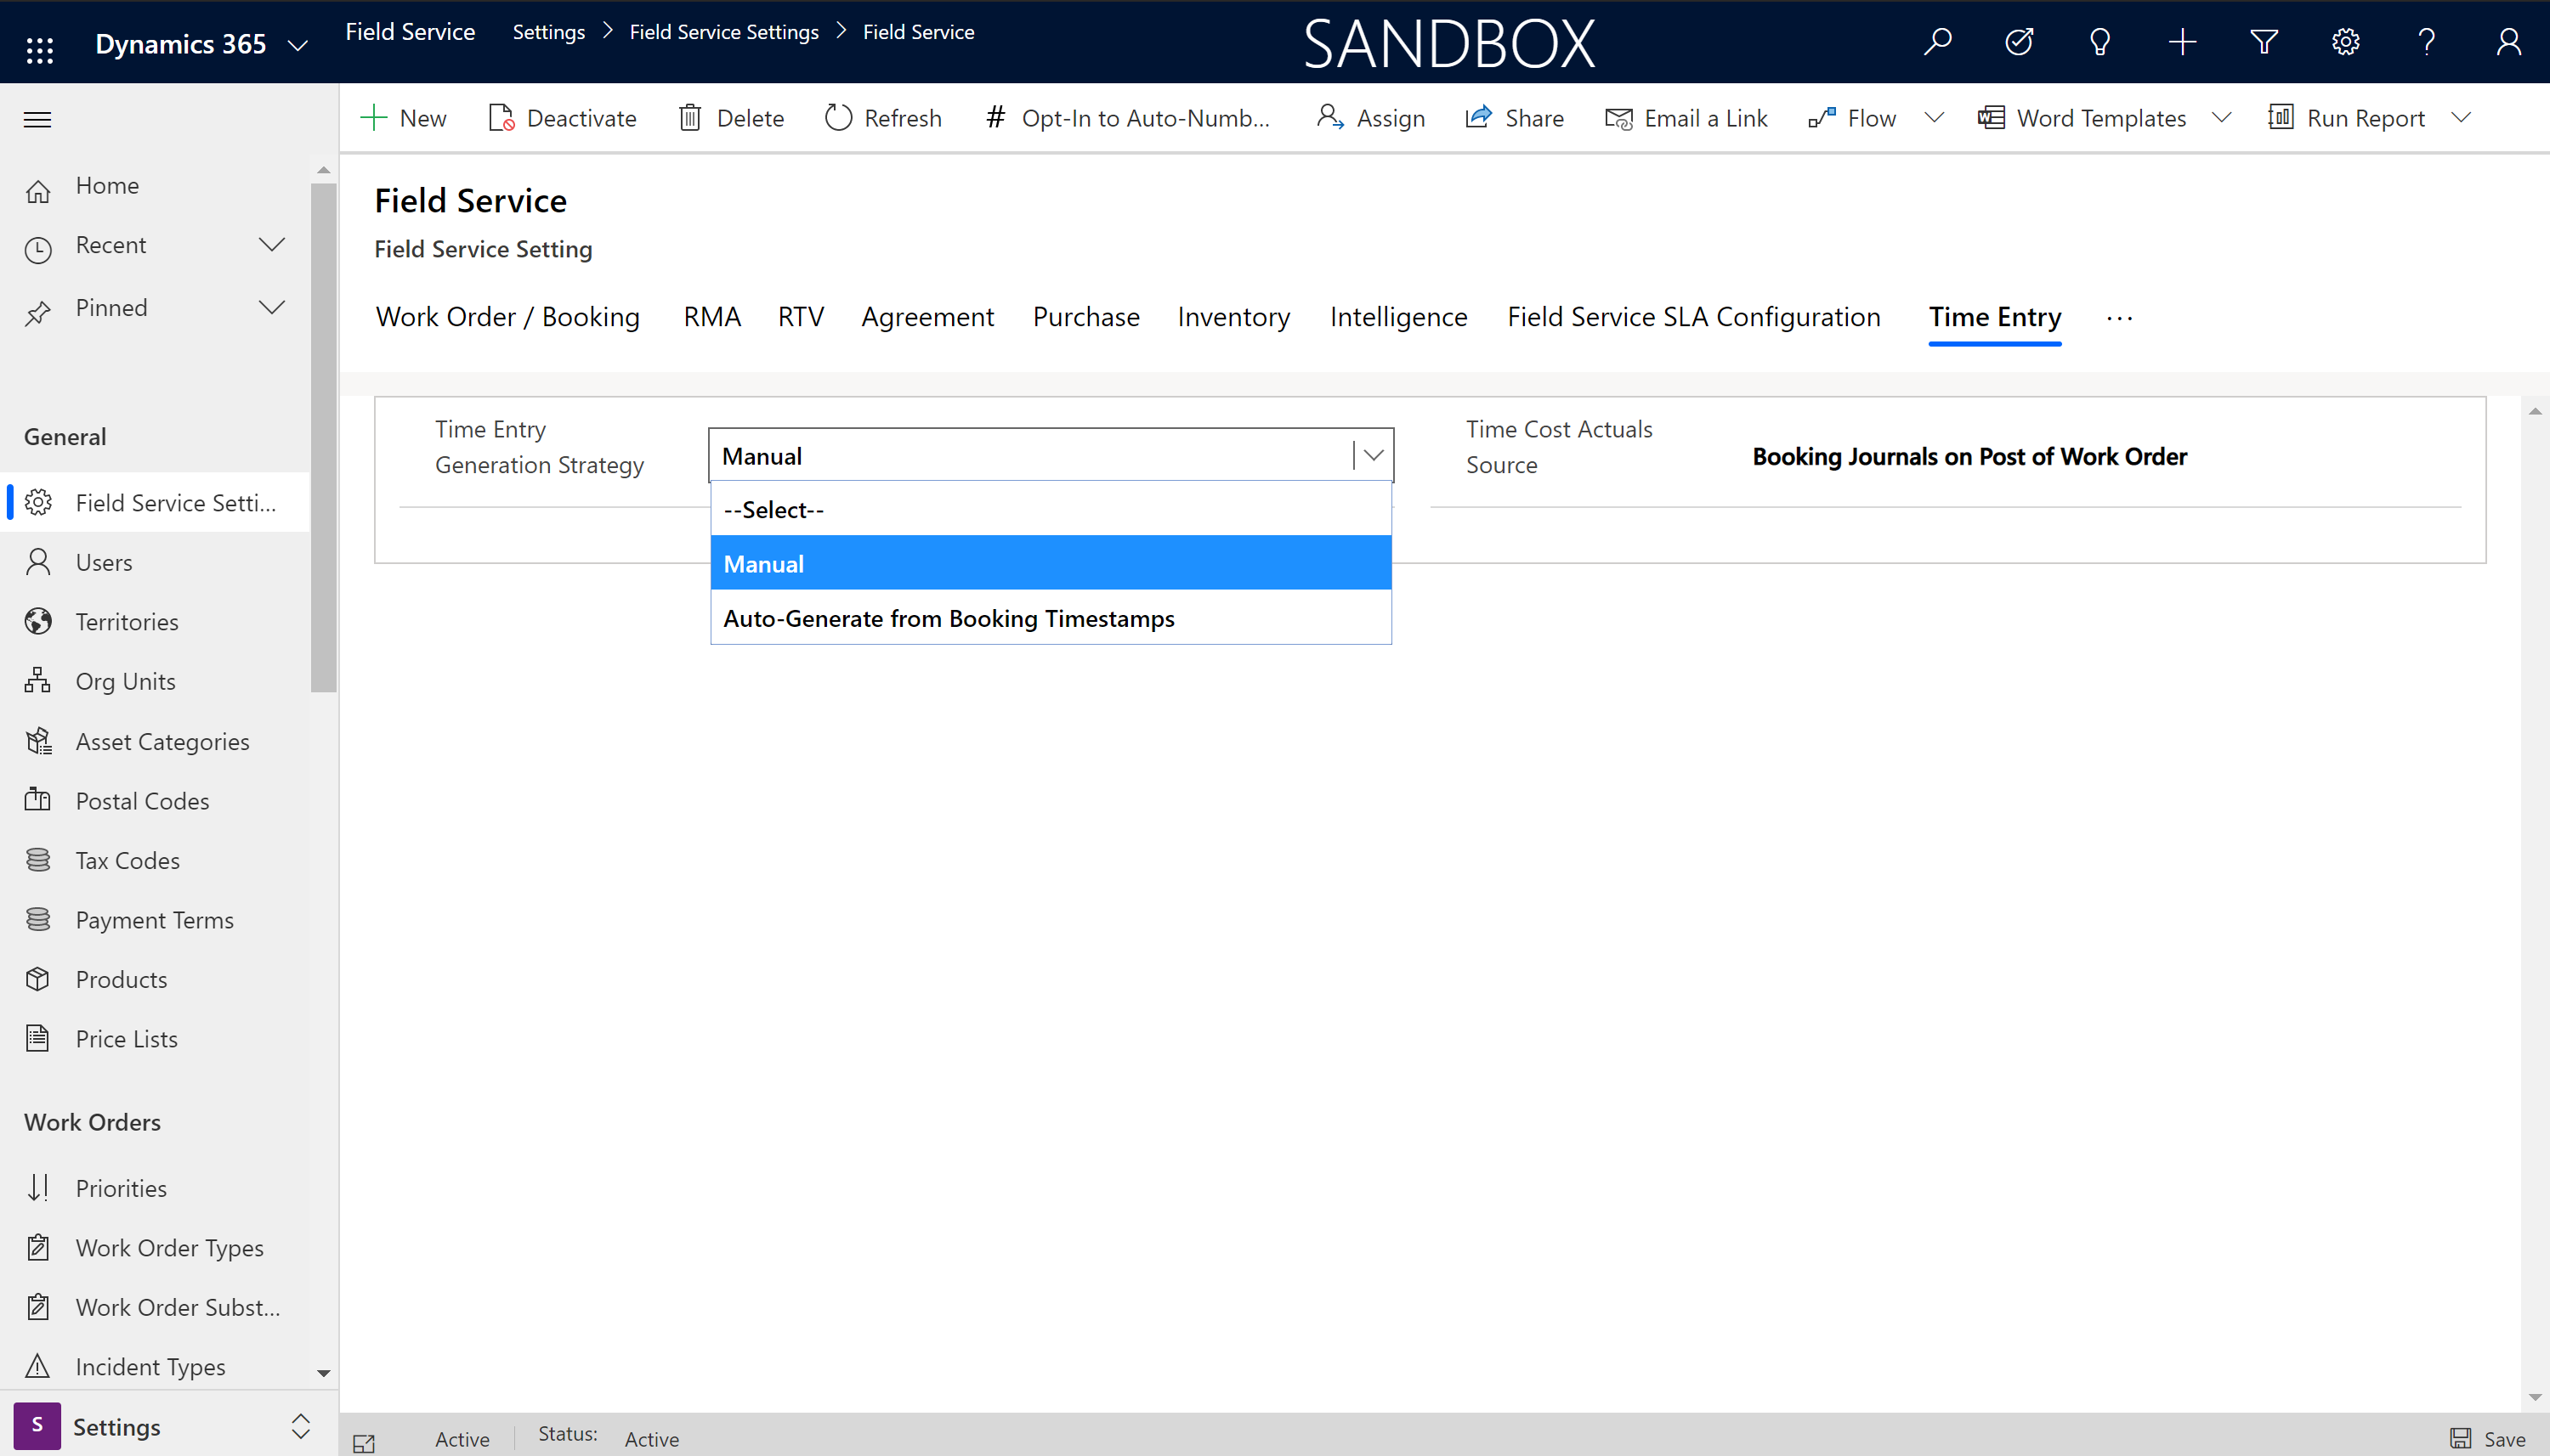Open the assistant lightbulb icon

click(2099, 42)
